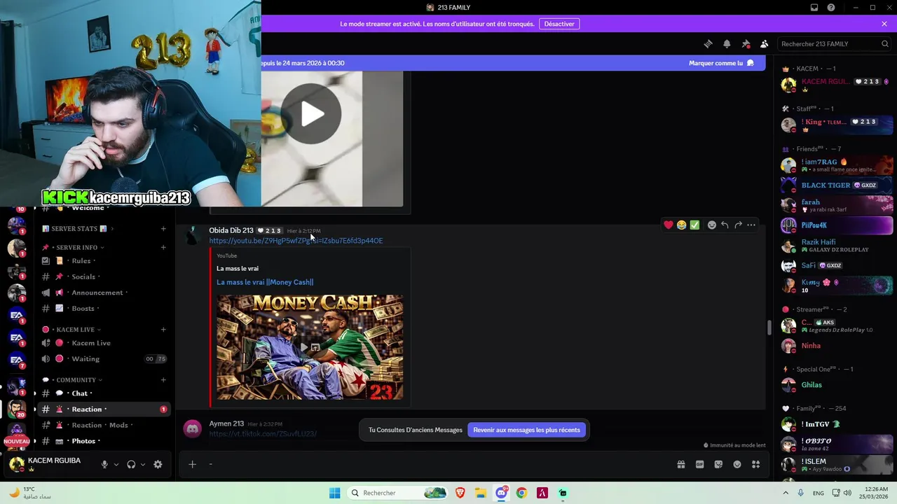Screen dimensions: 897x504
Task: Reply to Obida Dib 213 message
Action: coord(725,225)
